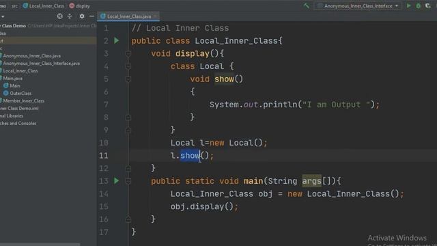The height and width of the screenshot is (246, 437).
Task: Collapse main method fold marker on line 13
Action: coord(128,181)
